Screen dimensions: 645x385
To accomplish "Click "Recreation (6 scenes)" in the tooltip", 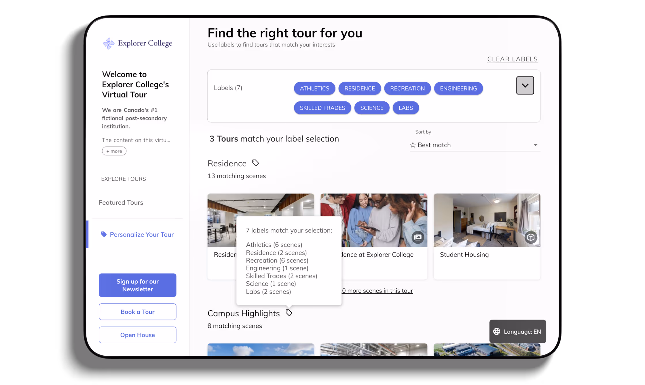I will (x=277, y=261).
